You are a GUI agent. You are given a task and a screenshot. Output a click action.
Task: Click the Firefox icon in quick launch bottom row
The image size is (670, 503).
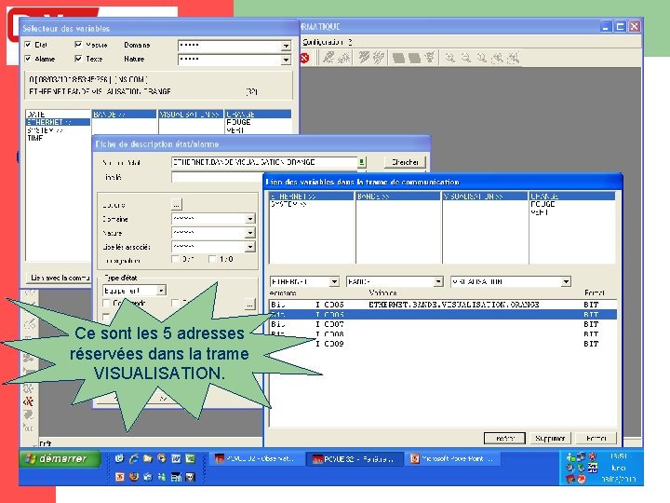(x=134, y=477)
